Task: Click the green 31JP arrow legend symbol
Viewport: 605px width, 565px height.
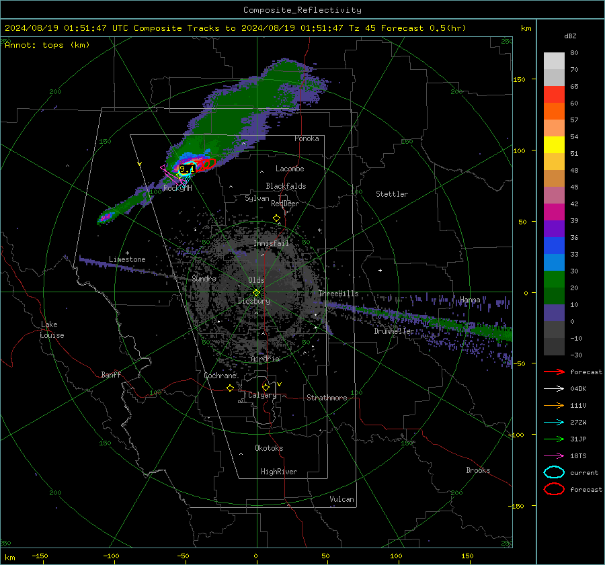Action: coord(554,439)
